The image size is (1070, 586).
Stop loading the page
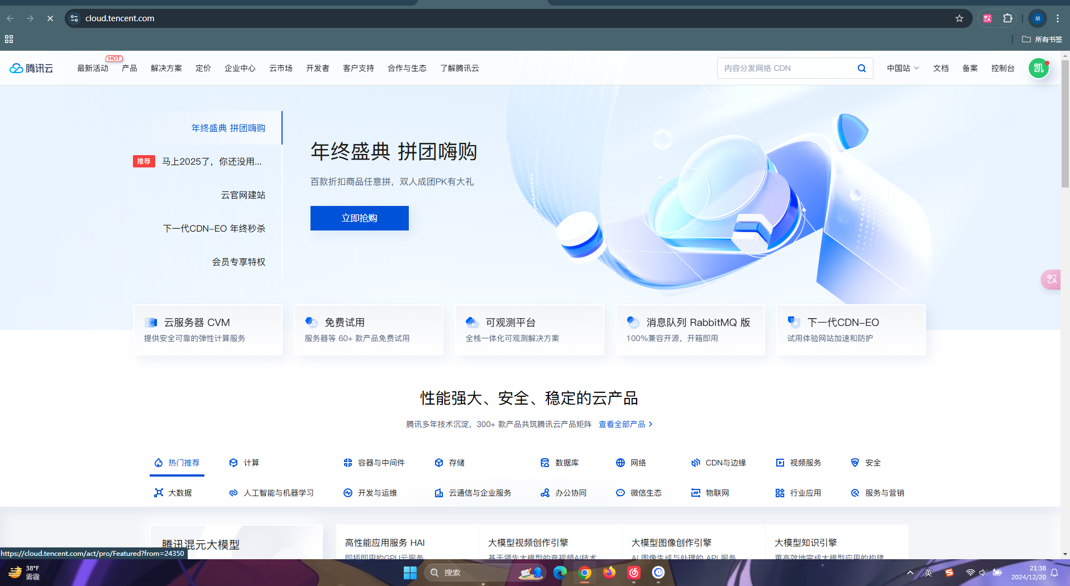click(x=50, y=18)
